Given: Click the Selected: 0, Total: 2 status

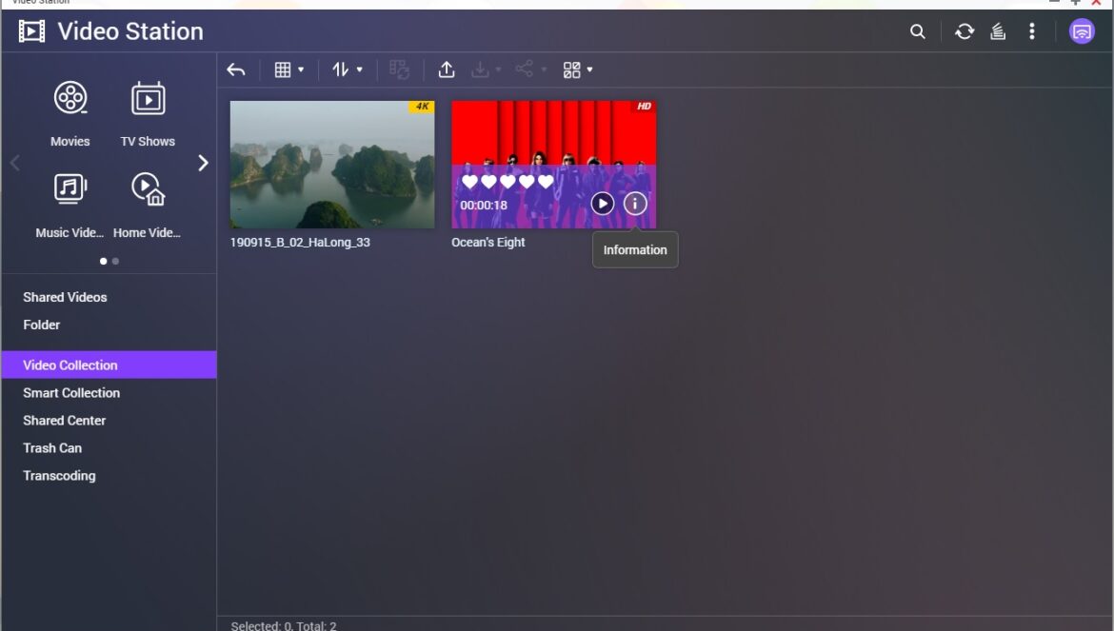Looking at the screenshot, I should coord(284,625).
